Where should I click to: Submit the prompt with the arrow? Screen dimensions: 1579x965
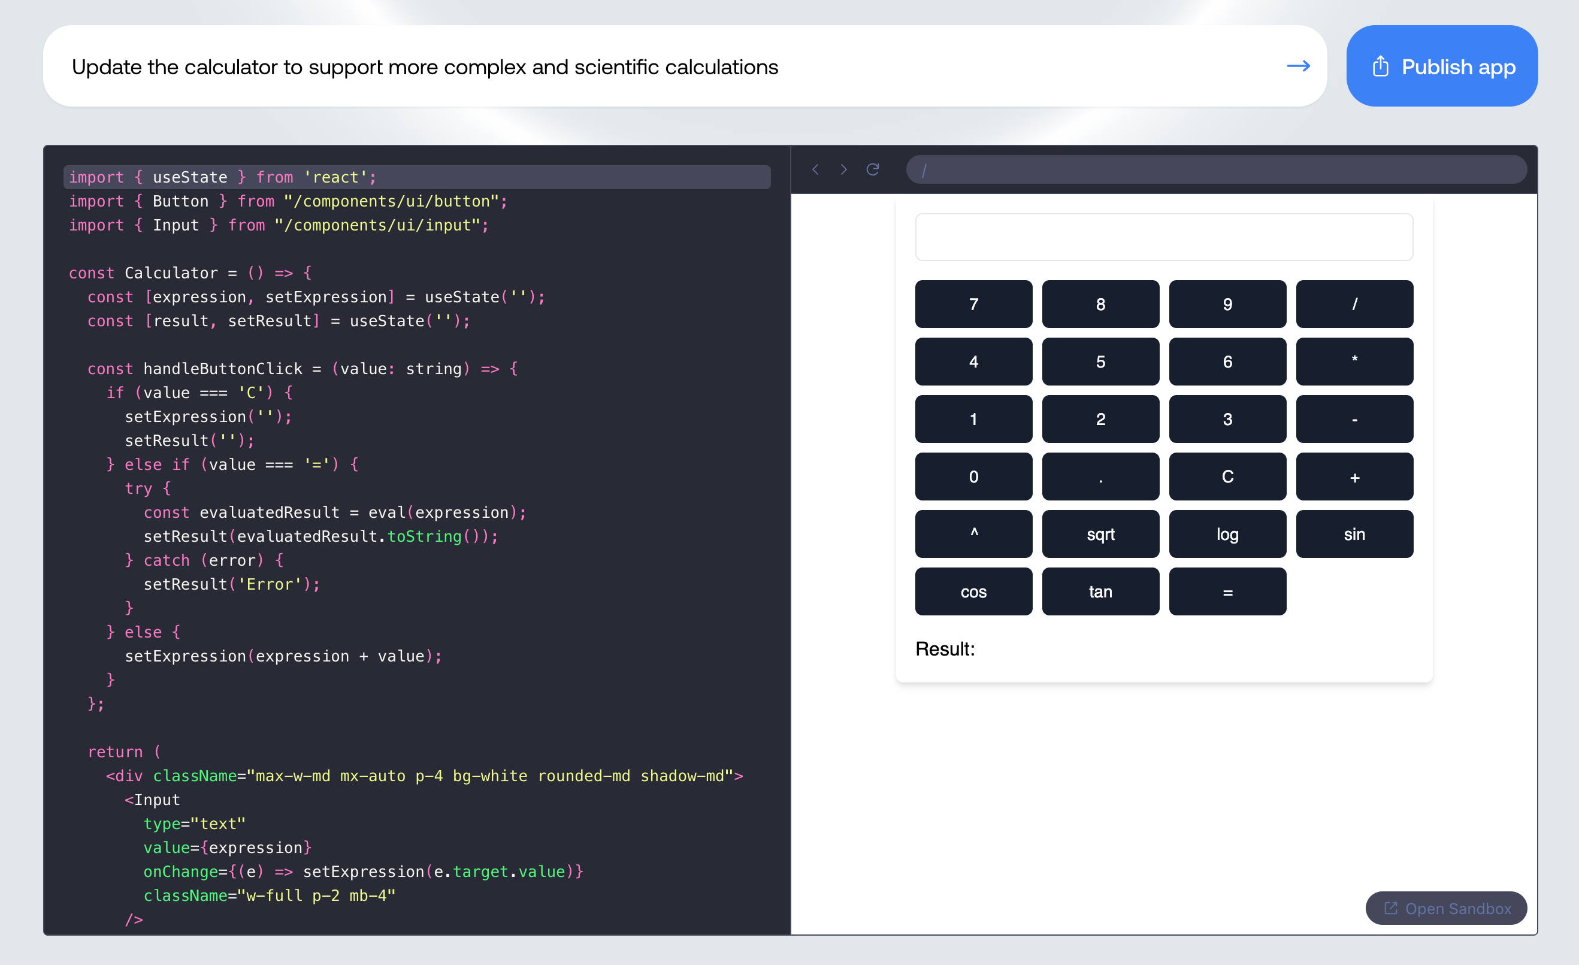[x=1299, y=65]
